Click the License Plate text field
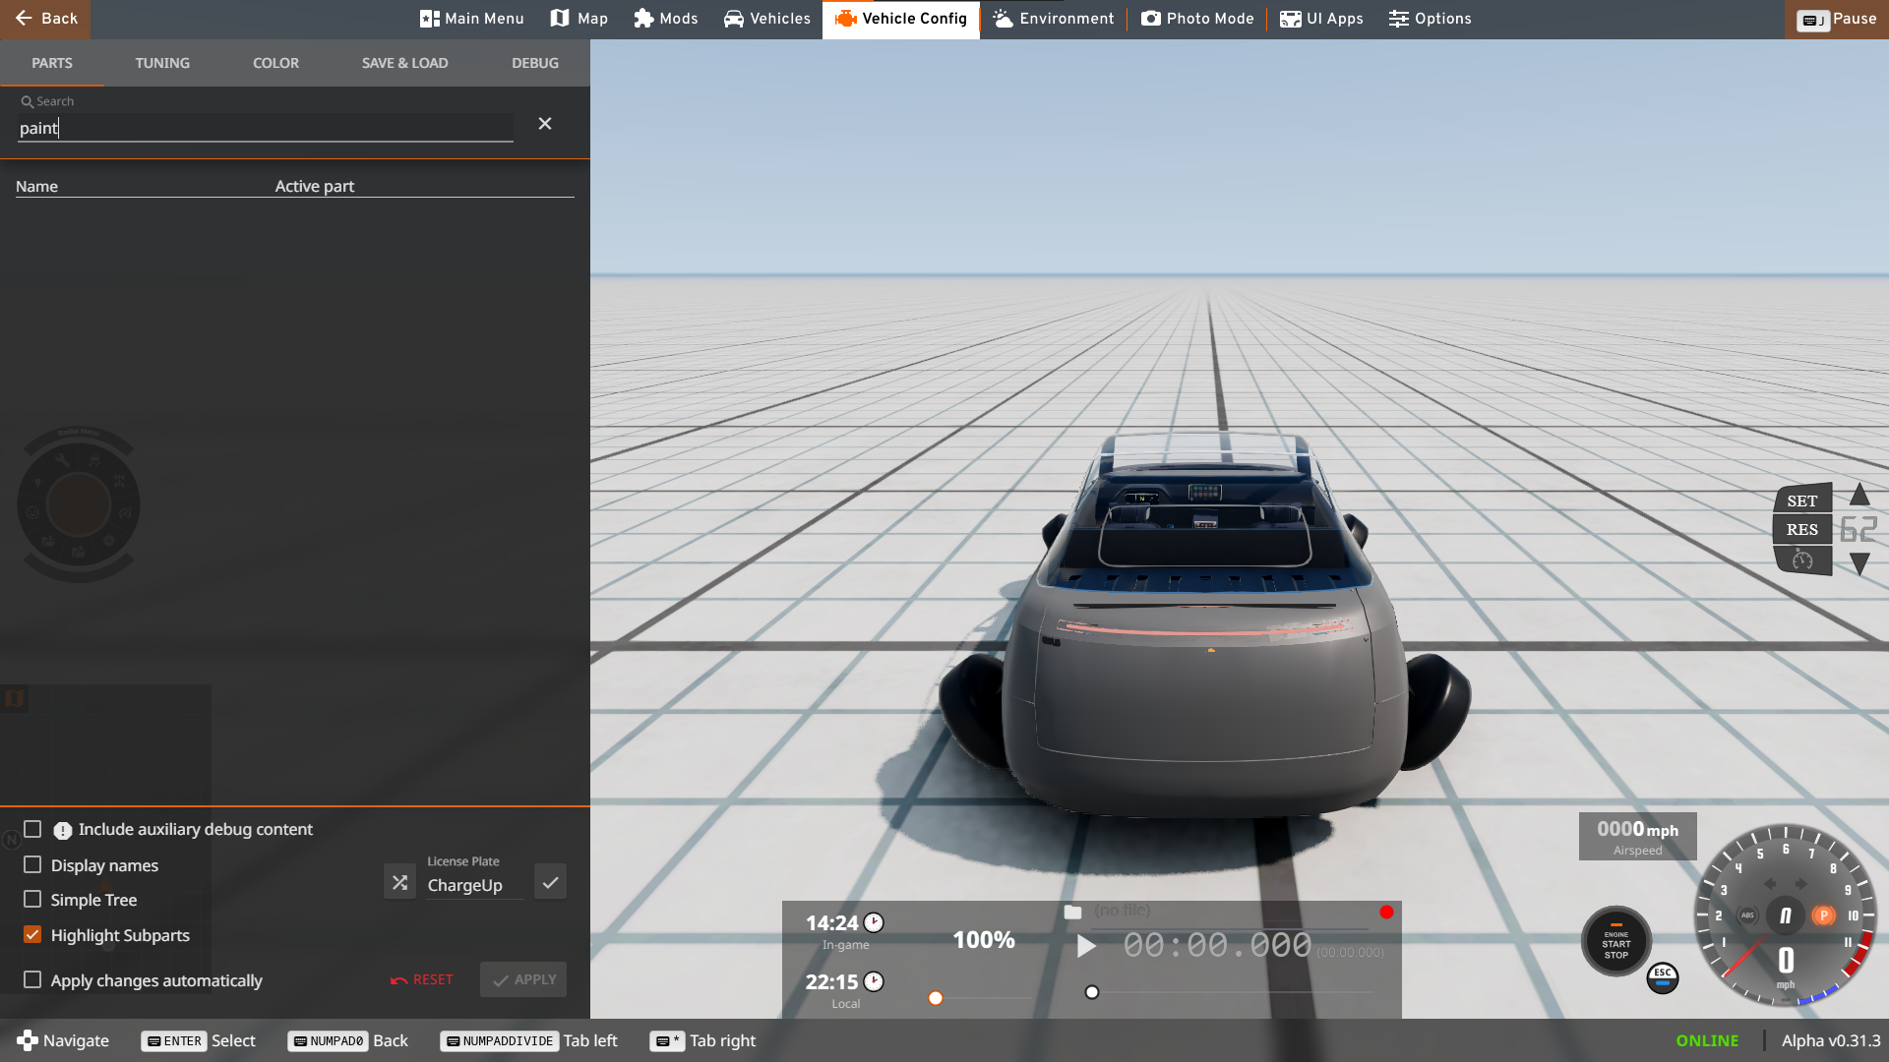The height and width of the screenshot is (1062, 1889). 475,885
